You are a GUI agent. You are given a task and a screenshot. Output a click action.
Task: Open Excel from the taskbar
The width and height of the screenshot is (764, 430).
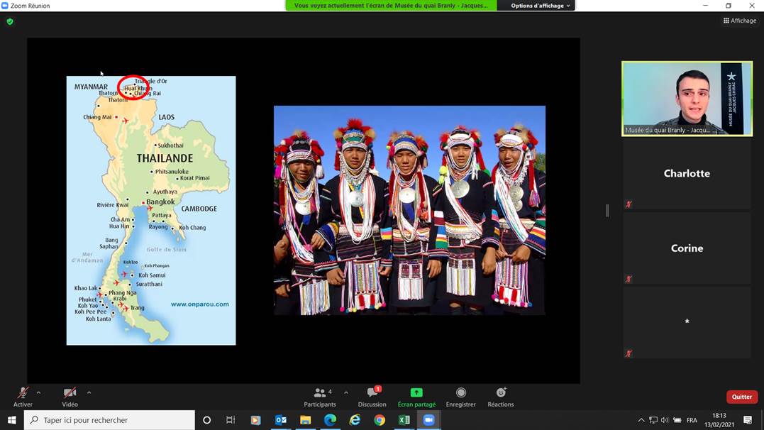[404, 420]
